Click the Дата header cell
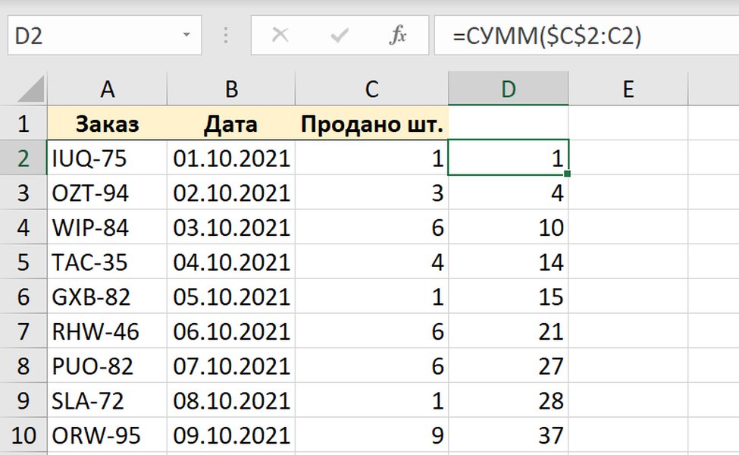The image size is (739, 455). point(231,124)
